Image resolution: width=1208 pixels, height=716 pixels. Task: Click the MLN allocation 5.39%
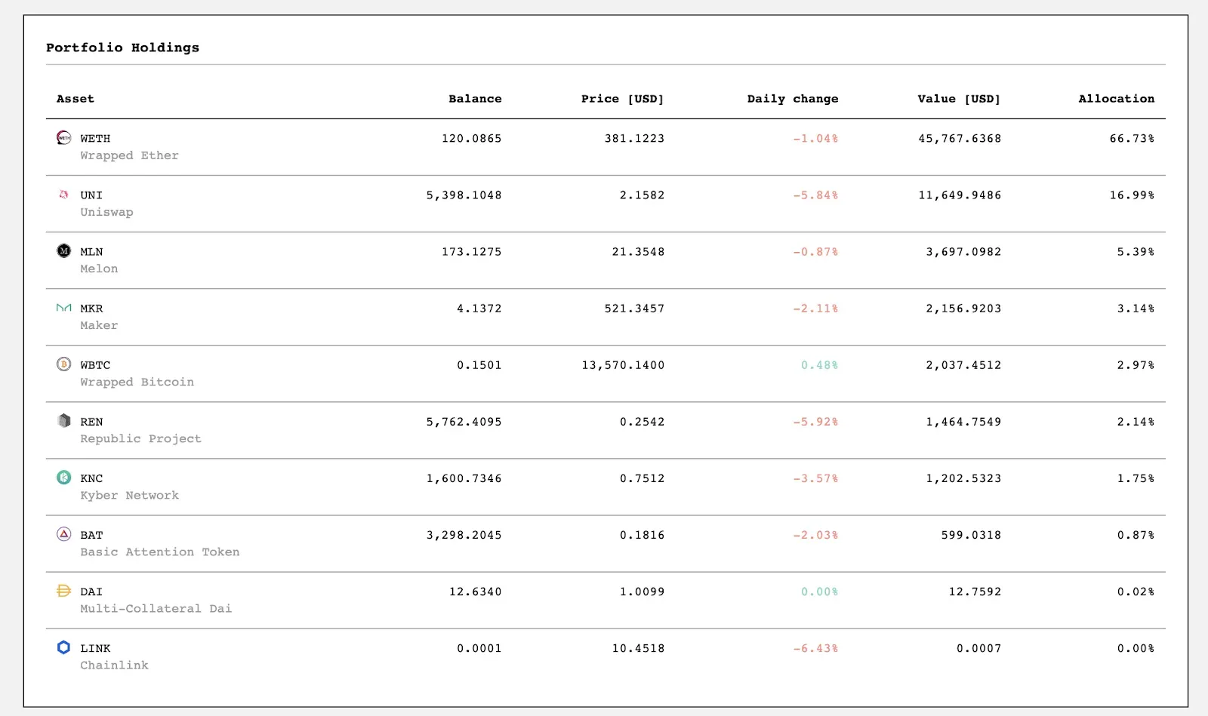pyautogui.click(x=1136, y=252)
